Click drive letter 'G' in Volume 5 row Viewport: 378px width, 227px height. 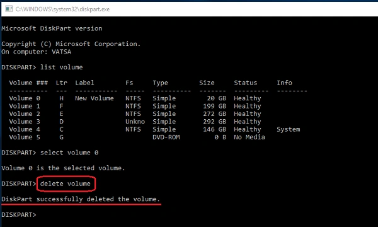(x=62, y=137)
